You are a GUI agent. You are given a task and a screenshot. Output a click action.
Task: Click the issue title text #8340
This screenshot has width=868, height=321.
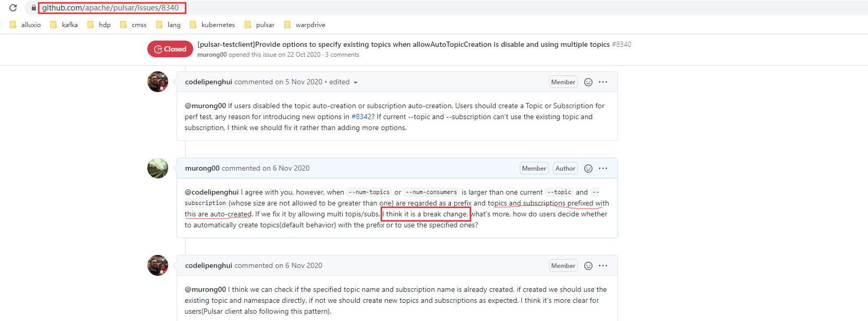[621, 44]
